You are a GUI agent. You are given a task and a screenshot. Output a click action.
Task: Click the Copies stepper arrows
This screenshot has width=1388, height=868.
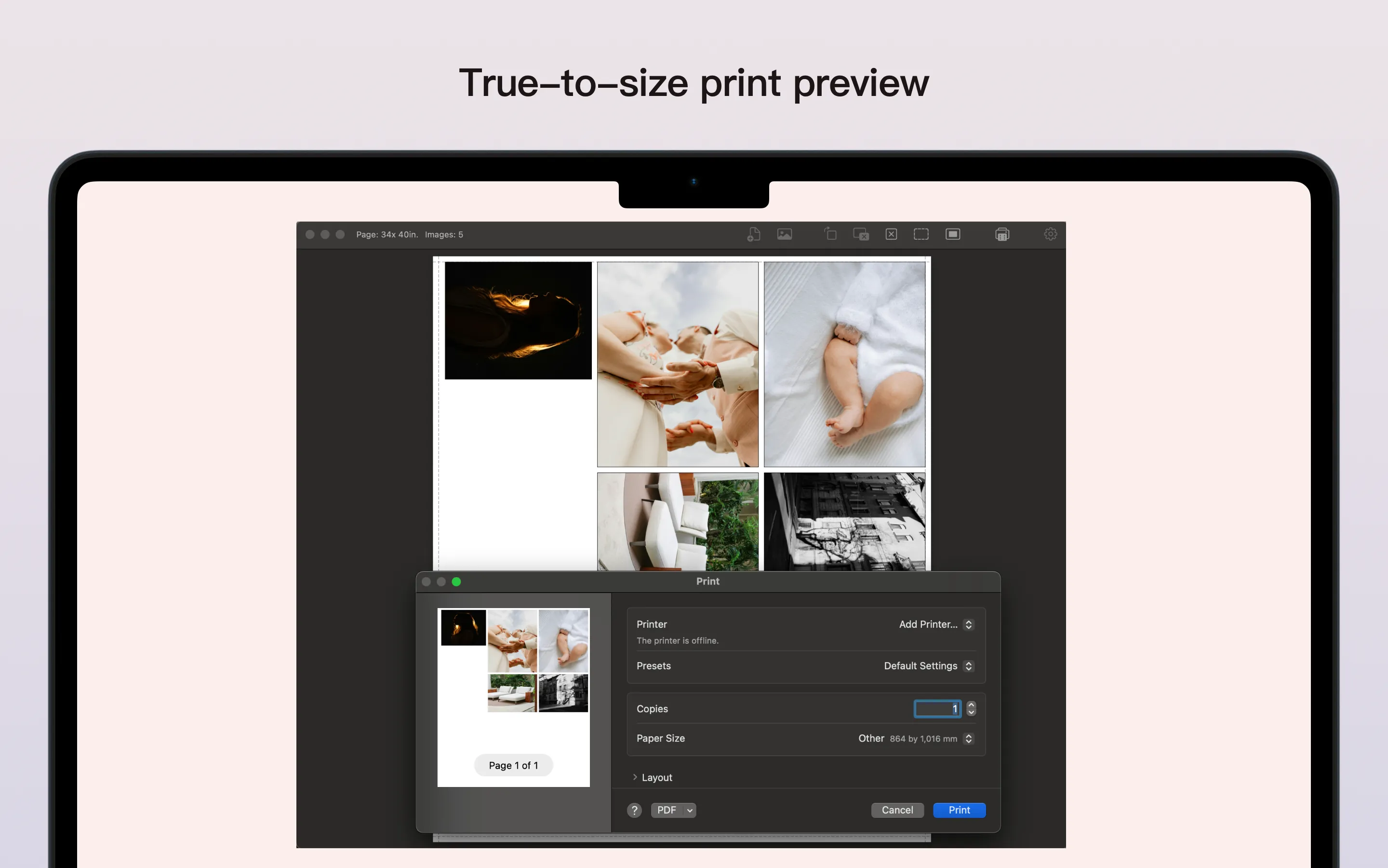coord(971,708)
